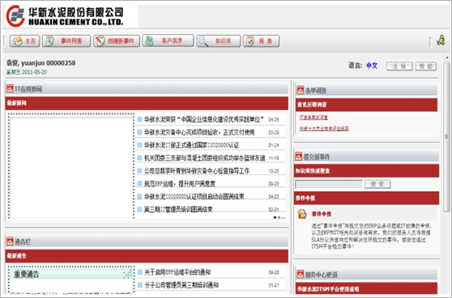Open news 公司总裁李叶青到华新灾备中心检查
452x298 pixels.
coord(197,171)
